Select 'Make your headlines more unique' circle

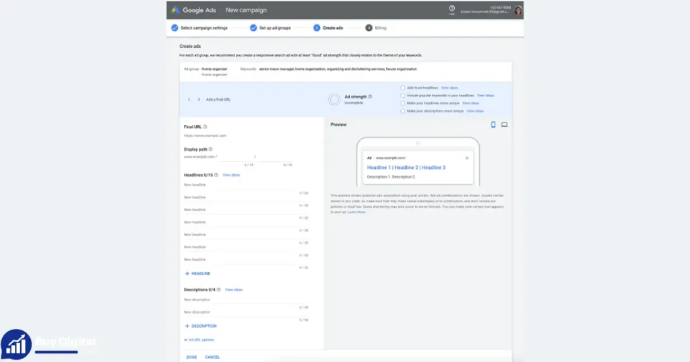pos(403,103)
